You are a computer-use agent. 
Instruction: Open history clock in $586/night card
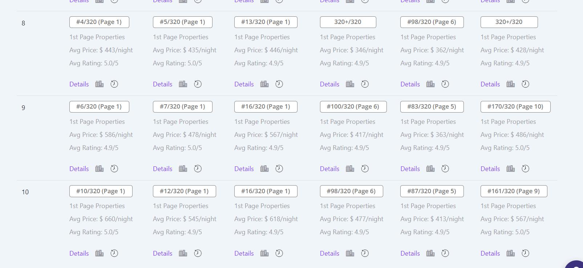114,168
